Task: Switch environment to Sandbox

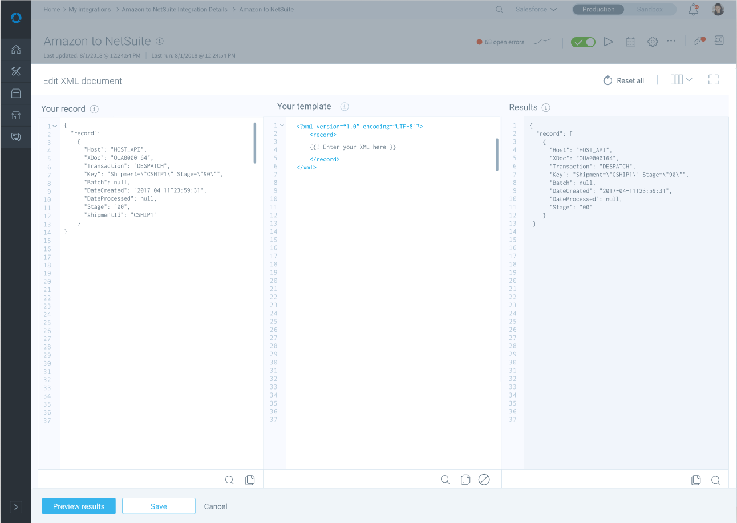Action: pos(650,10)
